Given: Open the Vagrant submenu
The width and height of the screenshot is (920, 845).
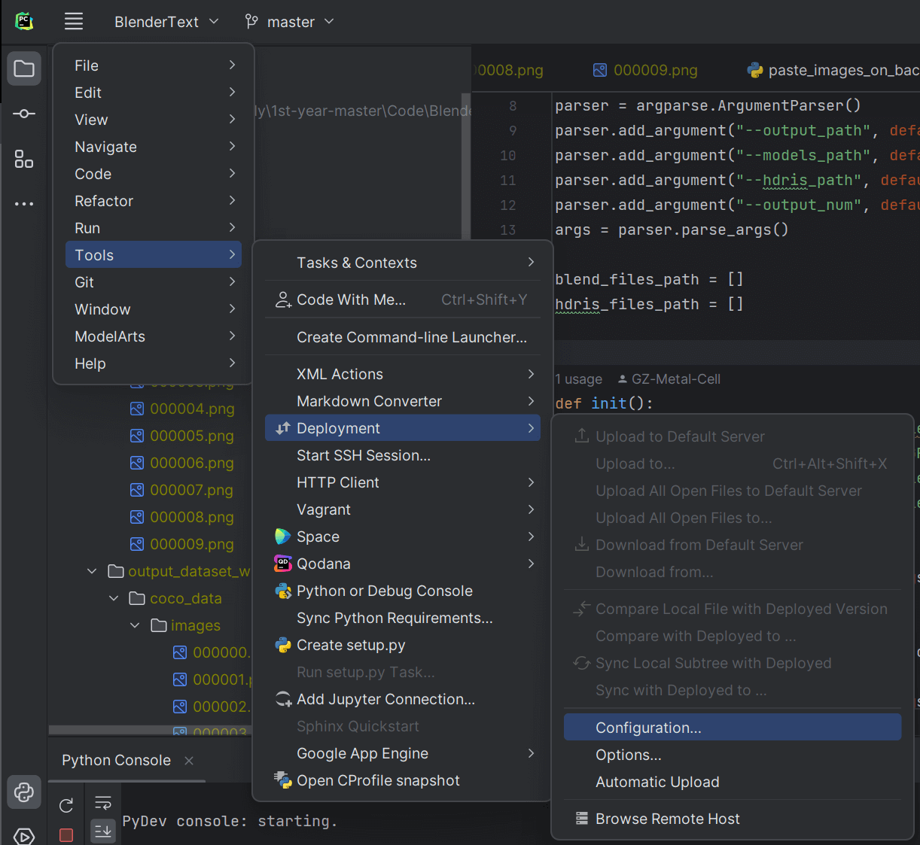Looking at the screenshot, I should (x=403, y=509).
